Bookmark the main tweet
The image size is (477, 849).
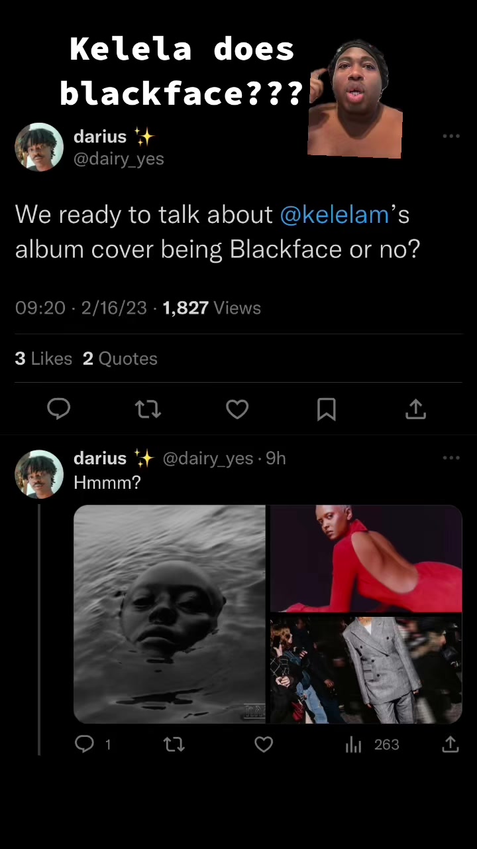click(327, 409)
